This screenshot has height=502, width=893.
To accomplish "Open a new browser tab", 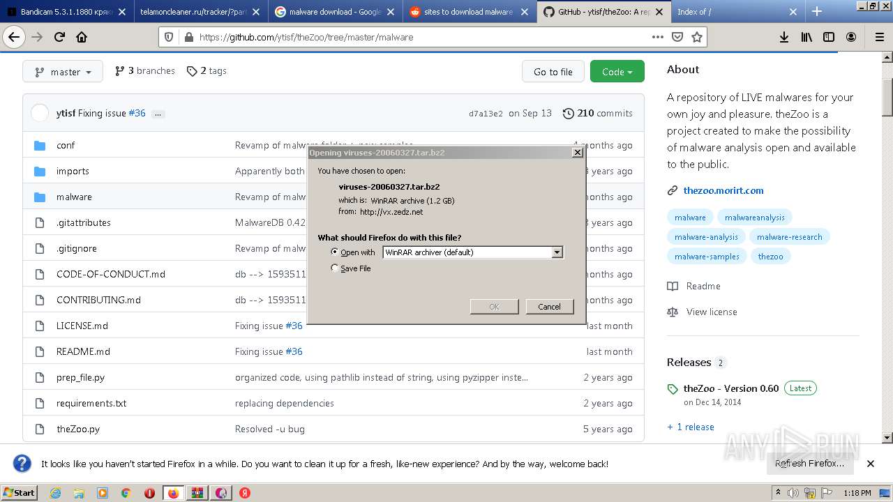I will (817, 11).
